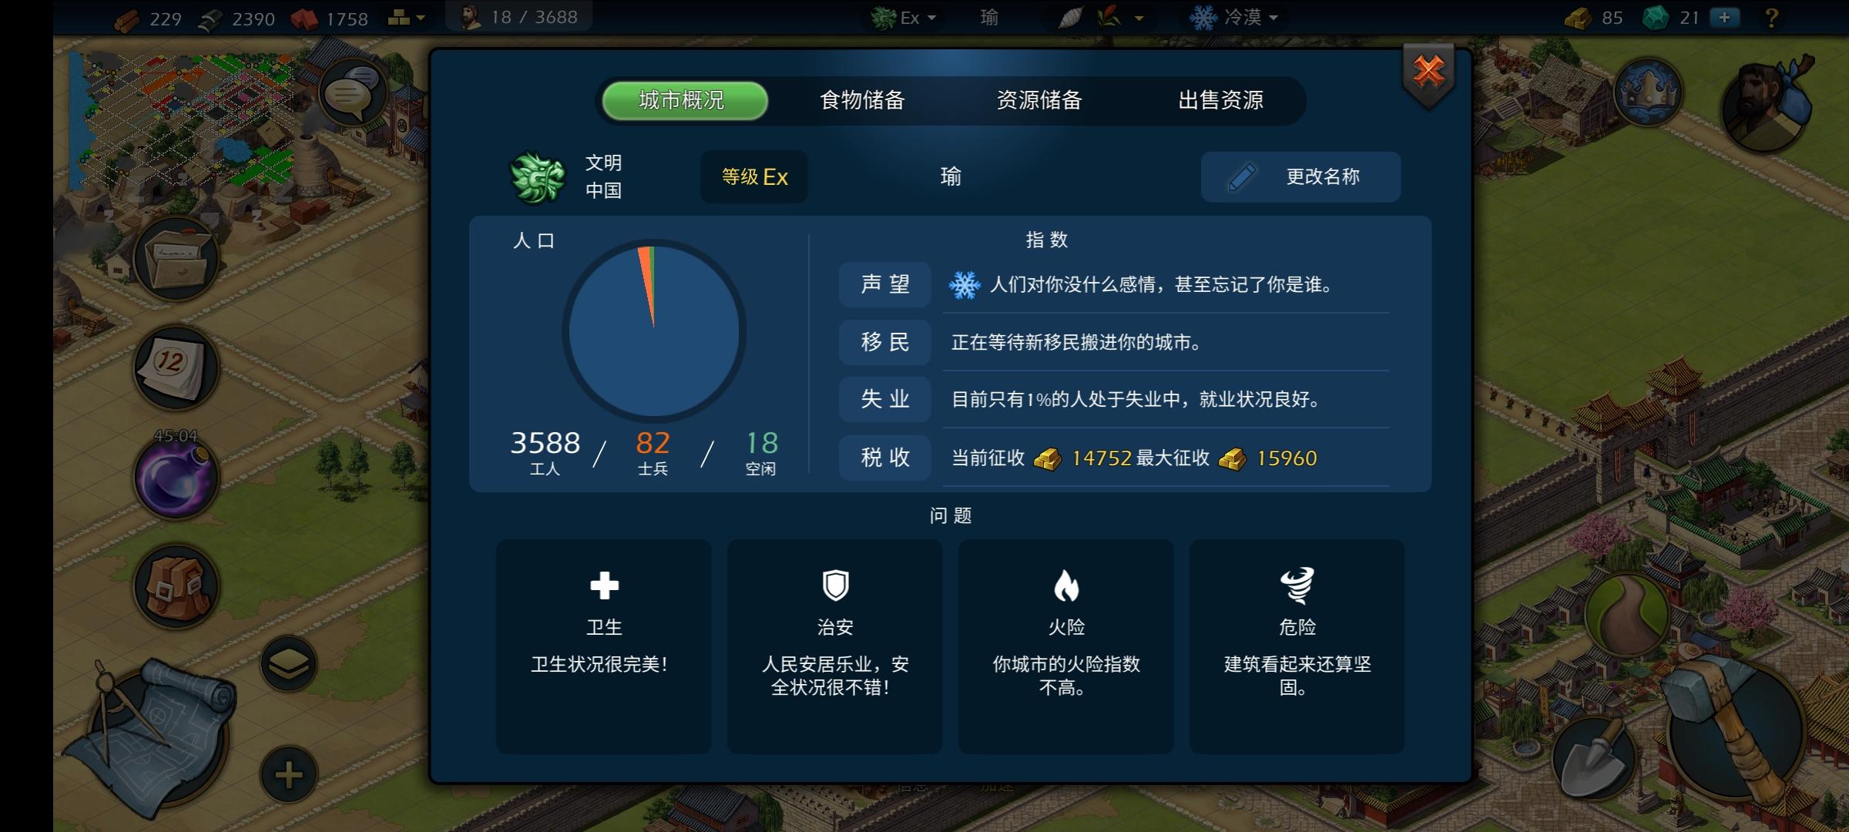Screen dimensions: 1849x832
Task: Tap the purple potion timer icon
Action: 176,475
